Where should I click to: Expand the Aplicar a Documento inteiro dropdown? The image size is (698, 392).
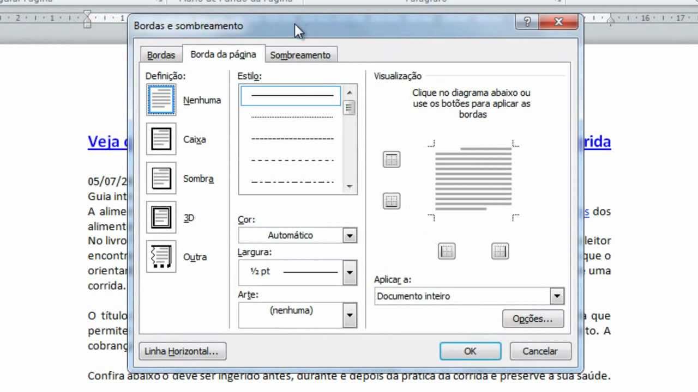point(469,296)
